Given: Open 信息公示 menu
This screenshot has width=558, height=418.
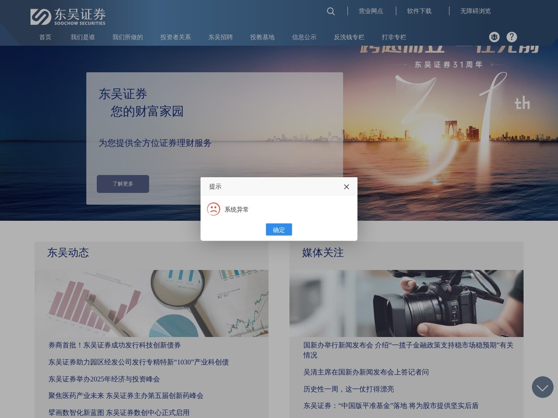Looking at the screenshot, I should pyautogui.click(x=304, y=37).
